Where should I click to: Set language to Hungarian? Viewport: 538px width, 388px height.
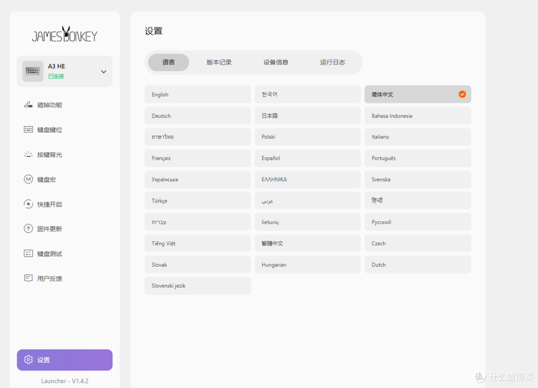308,264
